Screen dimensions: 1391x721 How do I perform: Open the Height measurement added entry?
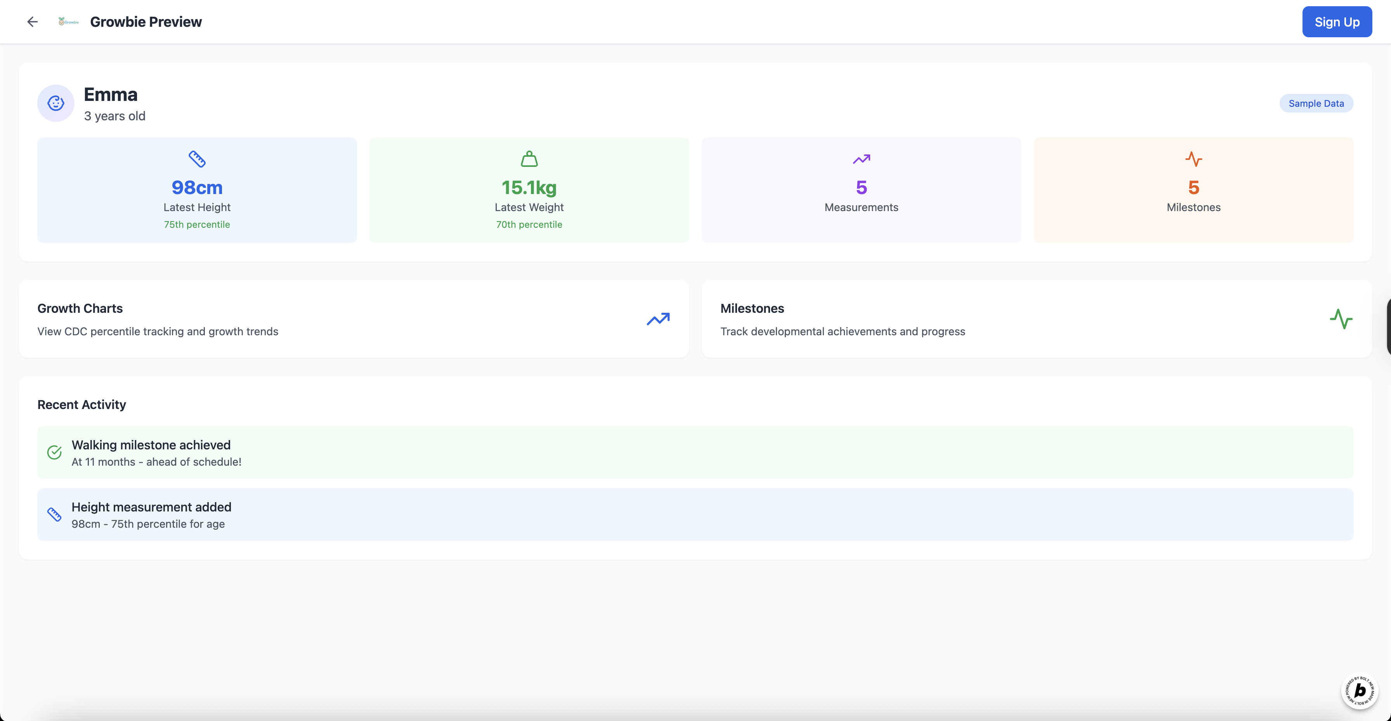tap(695, 514)
